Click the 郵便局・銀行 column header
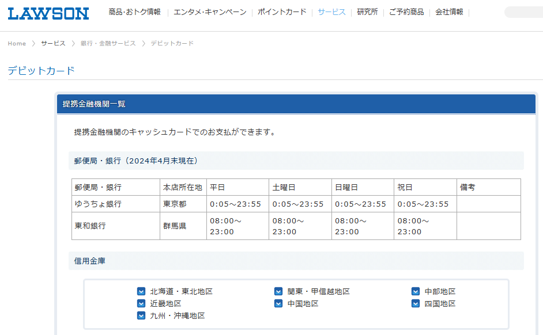The width and height of the screenshot is (543, 335). (x=116, y=188)
